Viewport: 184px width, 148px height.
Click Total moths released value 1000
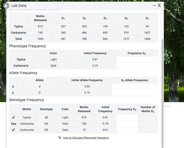point(40,39)
